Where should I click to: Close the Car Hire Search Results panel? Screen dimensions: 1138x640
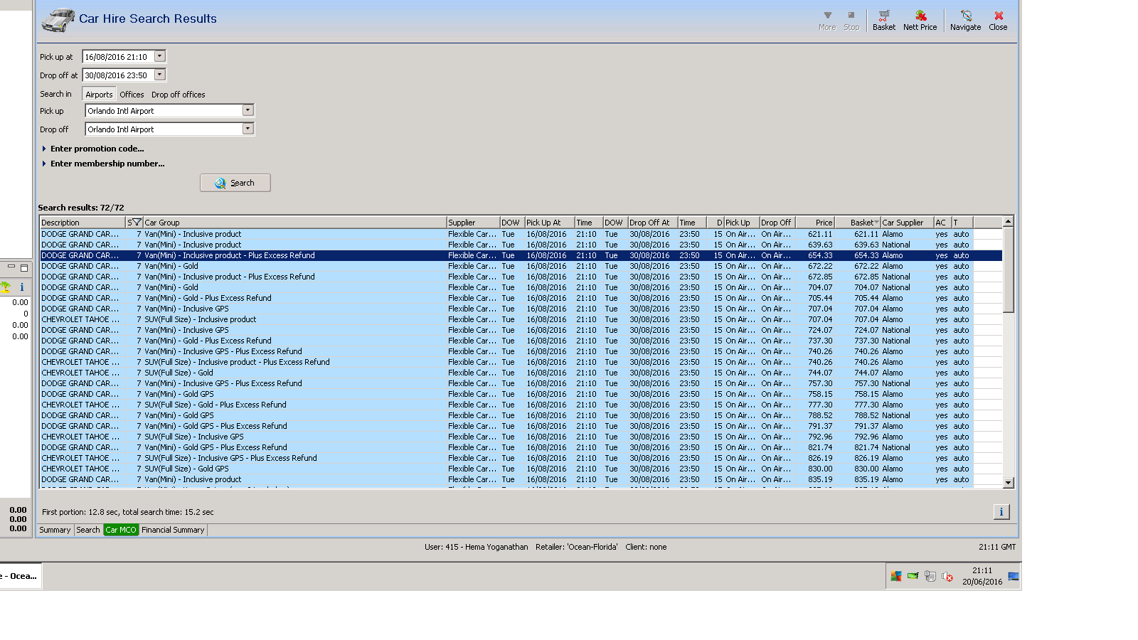[x=998, y=21]
